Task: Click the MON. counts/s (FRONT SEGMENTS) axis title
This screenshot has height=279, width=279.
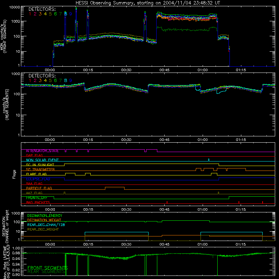Action: (x=3, y=37)
